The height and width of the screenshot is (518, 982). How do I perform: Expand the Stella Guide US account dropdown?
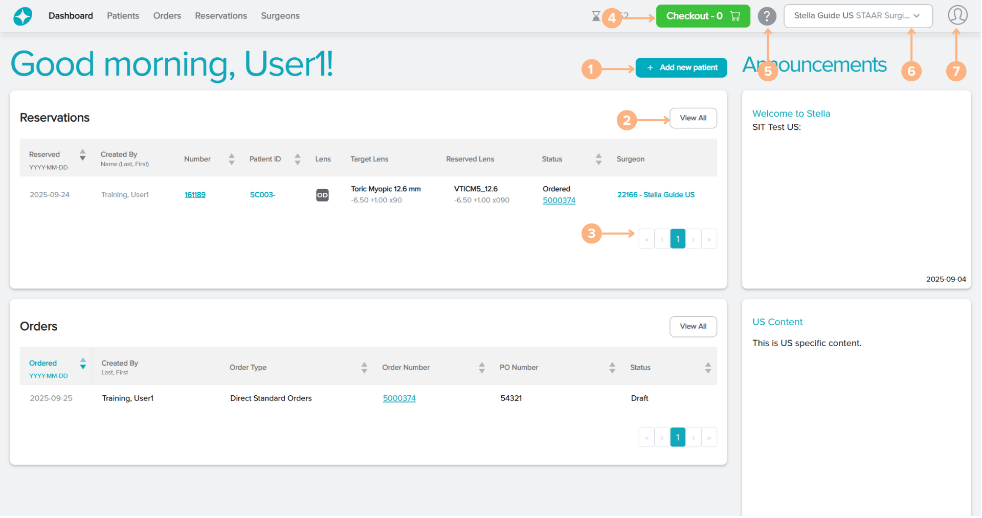click(858, 16)
